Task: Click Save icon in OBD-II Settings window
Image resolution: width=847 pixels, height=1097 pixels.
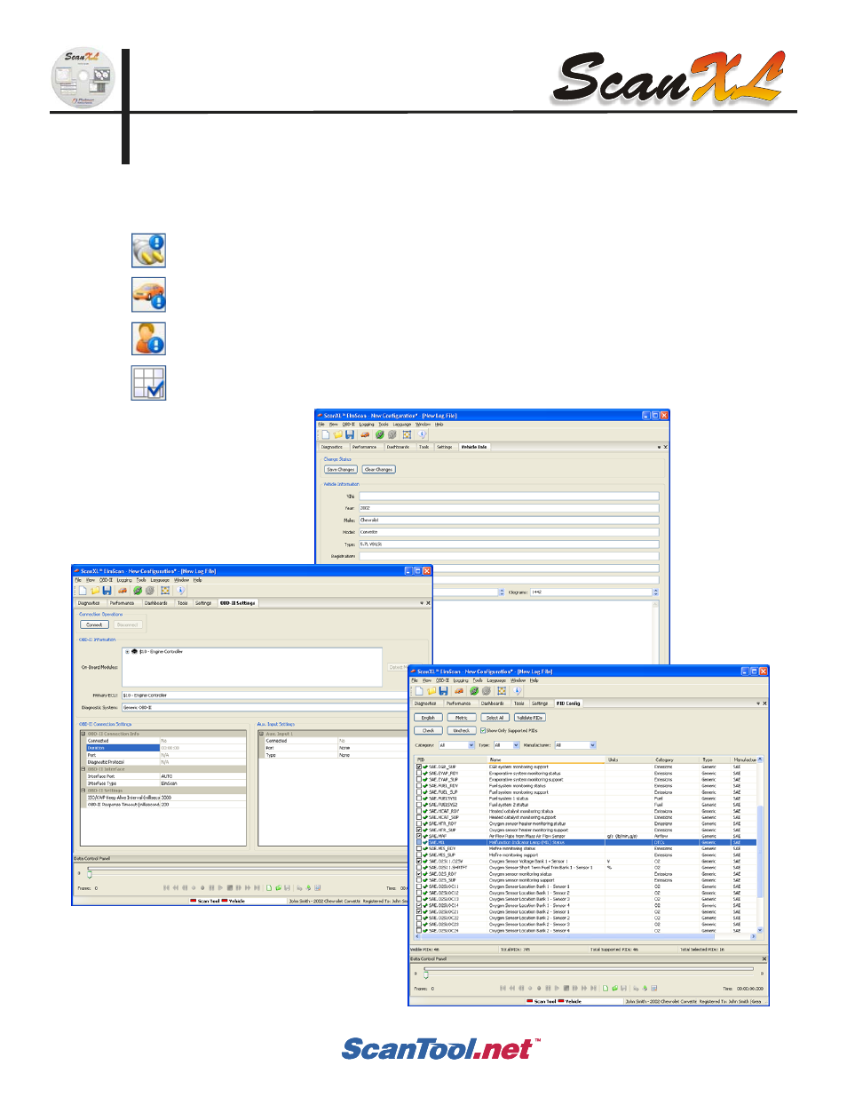Action: pyautogui.click(x=107, y=590)
